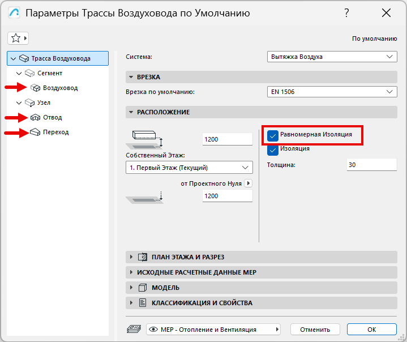The width and height of the screenshot is (407, 342).
Task: Collapse the Трасса Воздуховода tree chevron
Action: (x=13, y=59)
